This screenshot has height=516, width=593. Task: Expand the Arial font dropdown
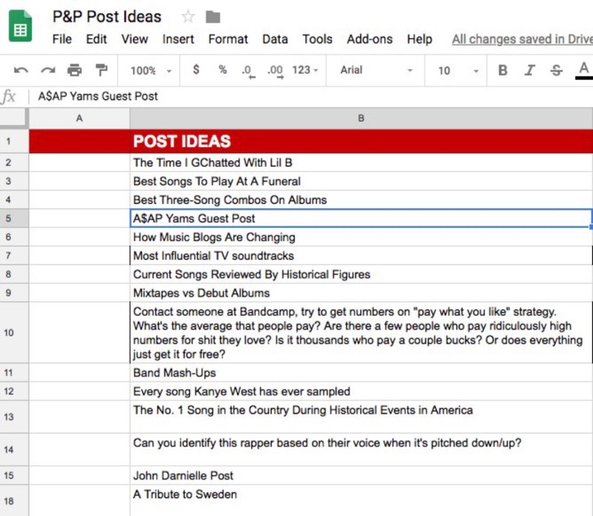(x=376, y=70)
